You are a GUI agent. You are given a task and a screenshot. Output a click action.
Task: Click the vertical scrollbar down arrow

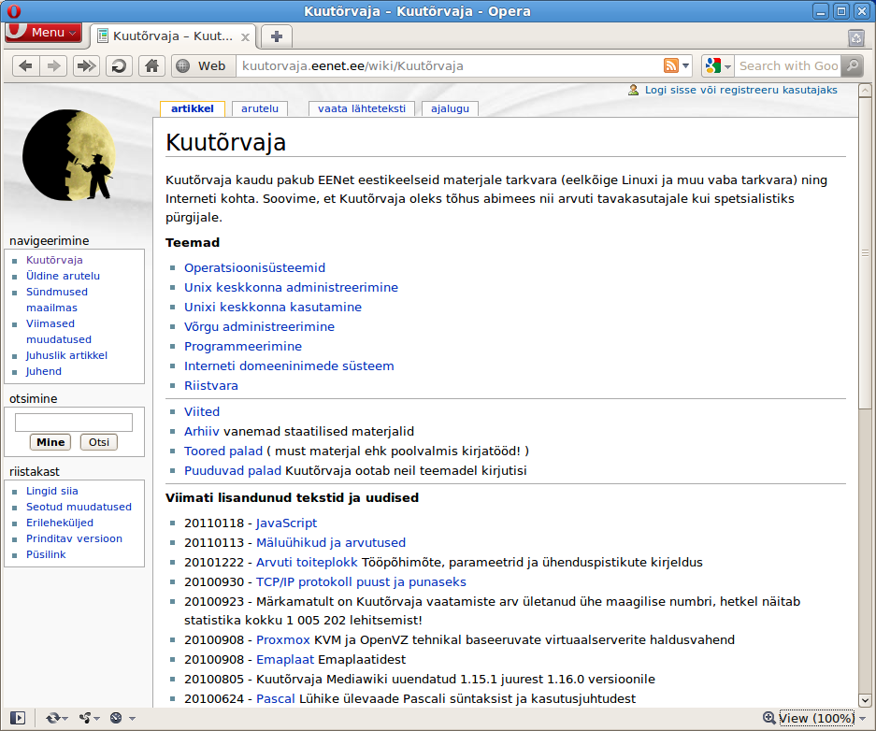(x=865, y=700)
